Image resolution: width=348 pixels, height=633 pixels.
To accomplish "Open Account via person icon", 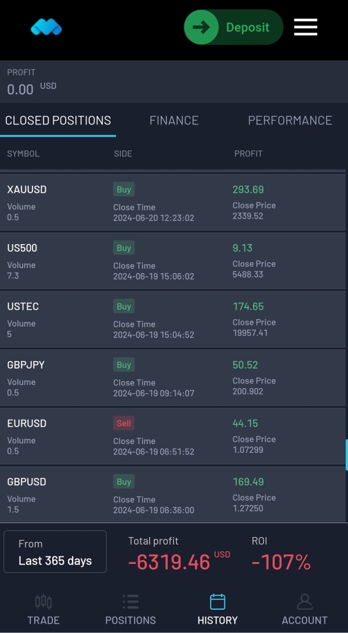I will tap(304, 602).
